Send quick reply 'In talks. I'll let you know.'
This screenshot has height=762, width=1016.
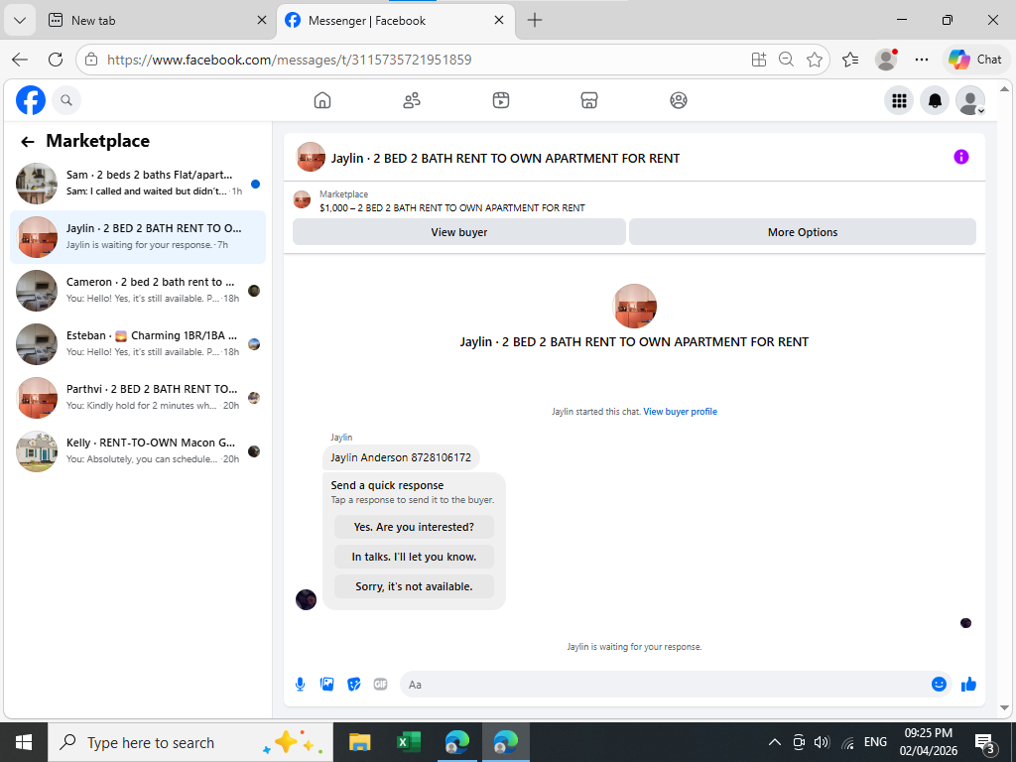point(414,557)
